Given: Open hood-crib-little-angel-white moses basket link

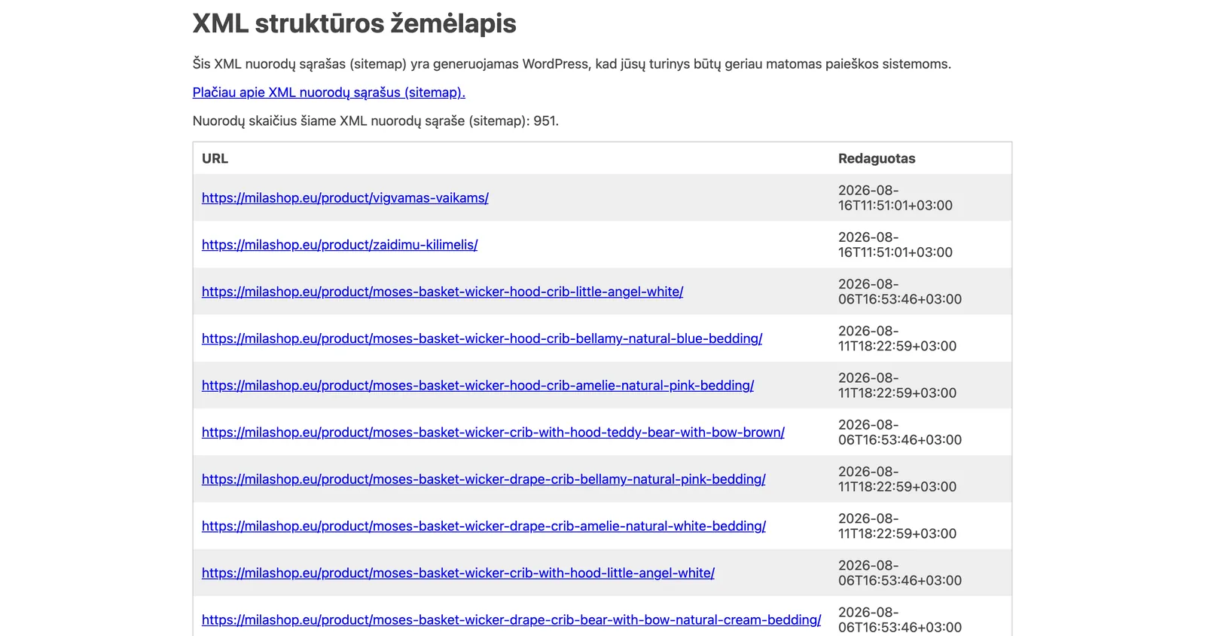Looking at the screenshot, I should point(442,292).
